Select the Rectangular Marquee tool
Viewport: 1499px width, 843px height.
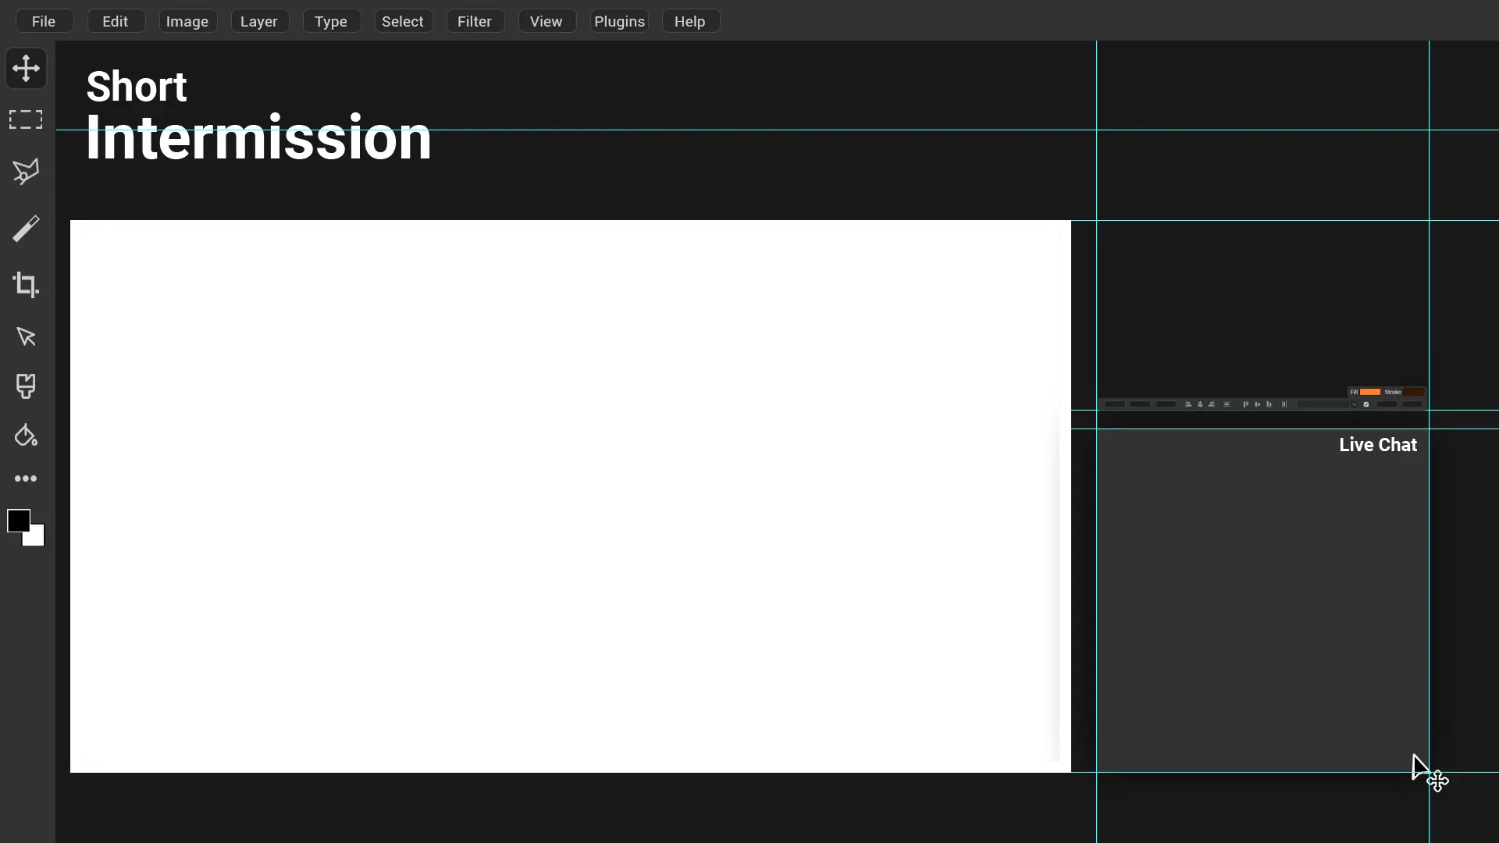26,119
